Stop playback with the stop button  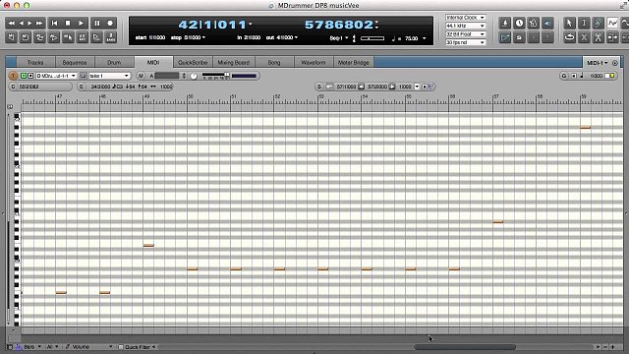(68, 24)
